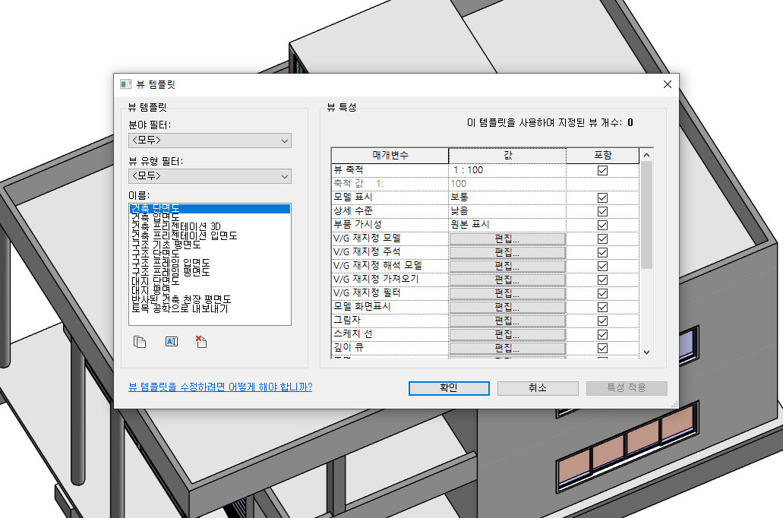The height and width of the screenshot is (518, 783).
Task: Toggle the 포함 checkbox for 그림자
Action: (x=603, y=321)
